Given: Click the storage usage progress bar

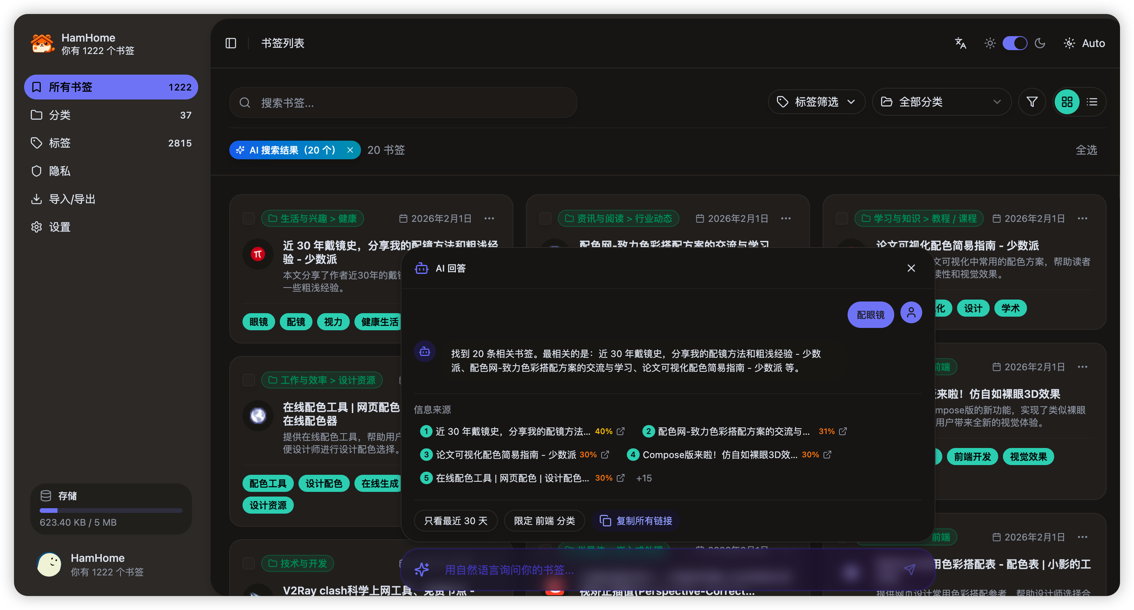Looking at the screenshot, I should pyautogui.click(x=111, y=511).
